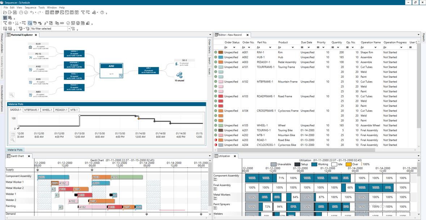The image size is (426, 220).
Task: Click the Help question mark icon
Action: tap(102, 13)
